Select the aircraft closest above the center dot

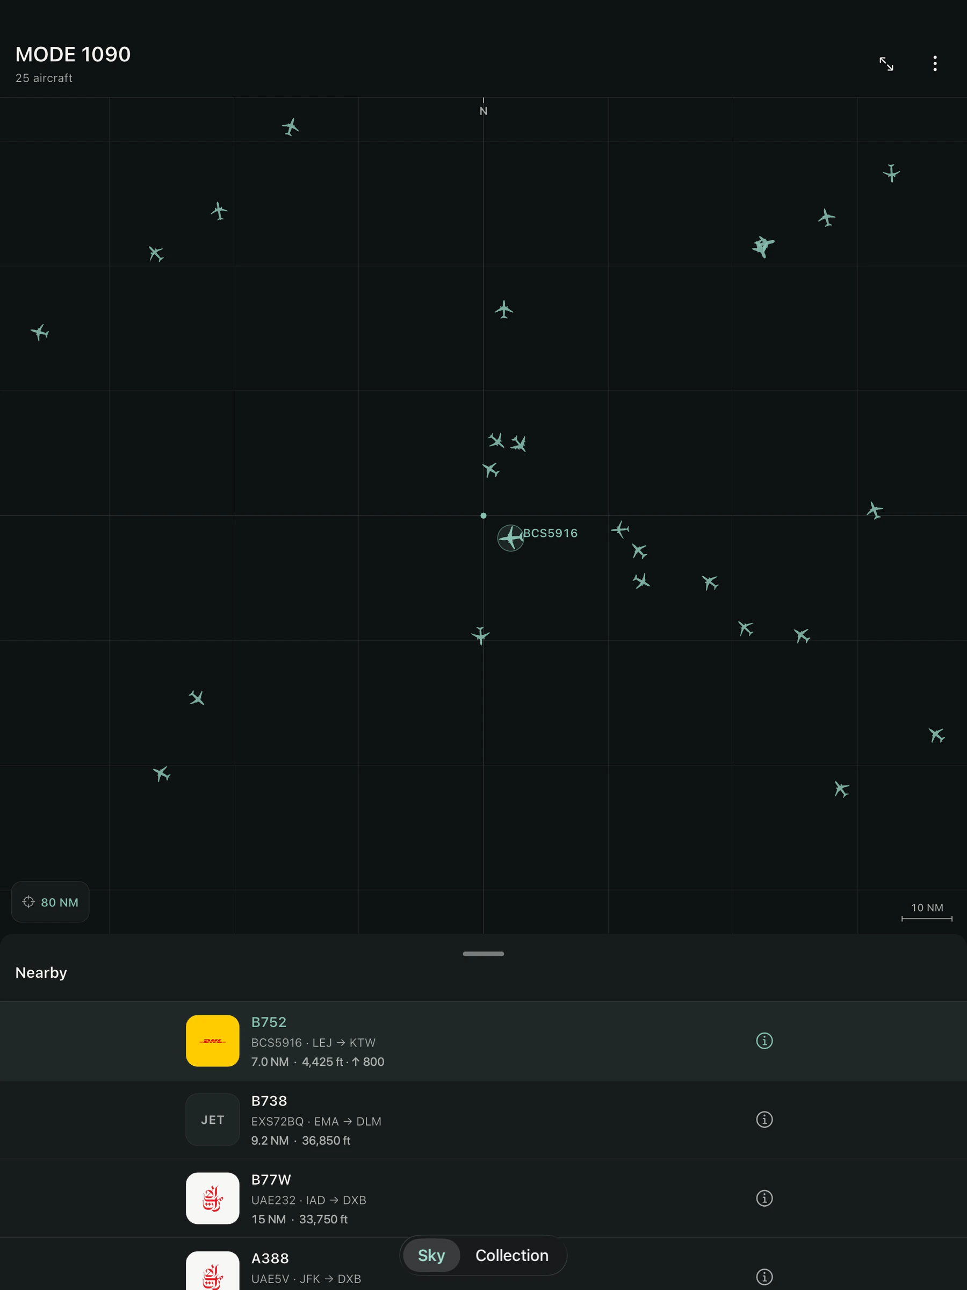(491, 469)
